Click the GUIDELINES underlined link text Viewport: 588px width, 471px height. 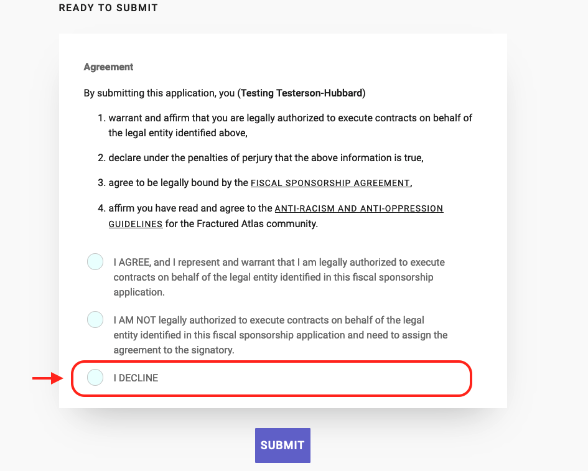pyautogui.click(x=136, y=224)
